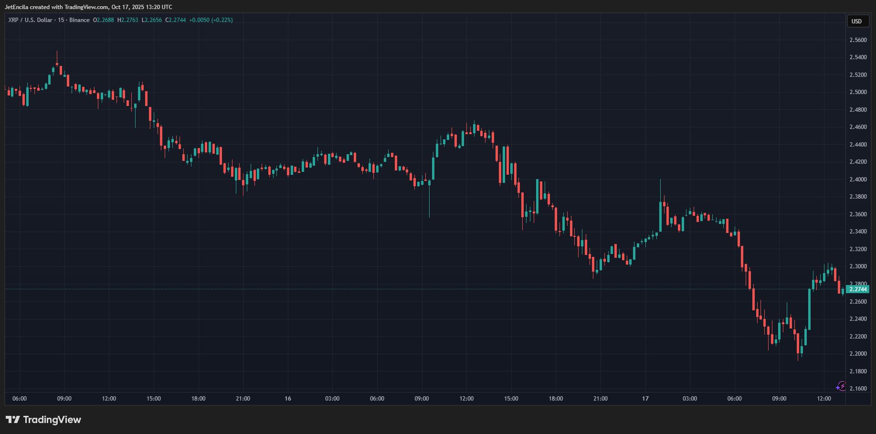Screen dimensions: 876x434
Task: Click the TradingView logo at bottom left
Action: pos(43,420)
